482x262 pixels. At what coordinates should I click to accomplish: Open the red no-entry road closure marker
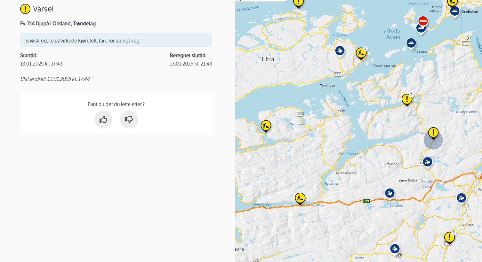pyautogui.click(x=423, y=21)
